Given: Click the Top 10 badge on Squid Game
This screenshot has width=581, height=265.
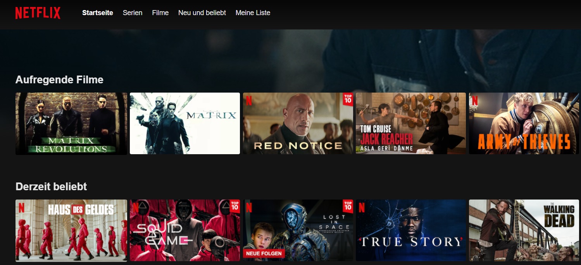Looking at the screenshot, I should pos(235,206).
